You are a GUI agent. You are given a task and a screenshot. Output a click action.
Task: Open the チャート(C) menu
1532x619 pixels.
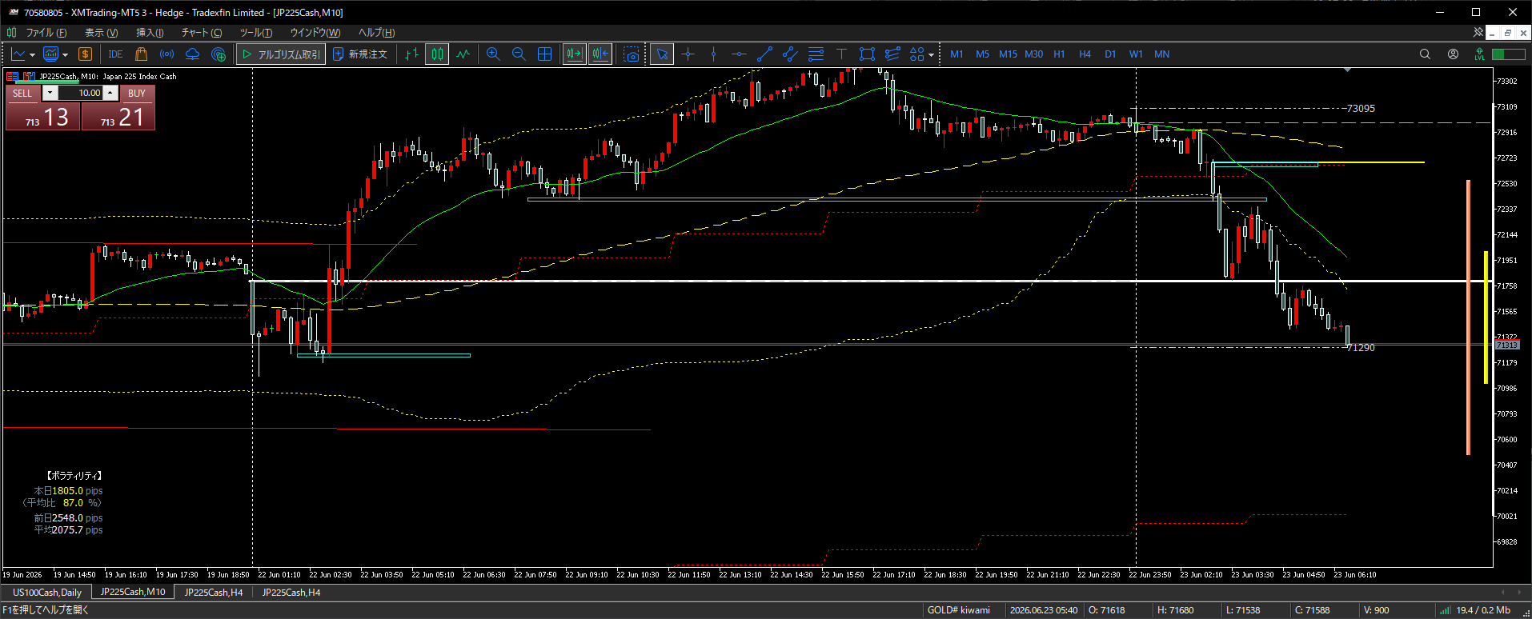[202, 33]
